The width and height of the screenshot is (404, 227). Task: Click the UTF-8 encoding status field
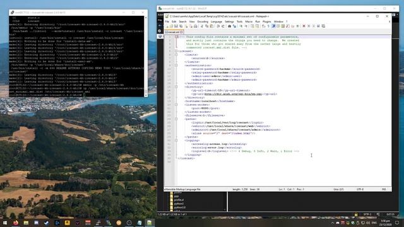pos(360,189)
